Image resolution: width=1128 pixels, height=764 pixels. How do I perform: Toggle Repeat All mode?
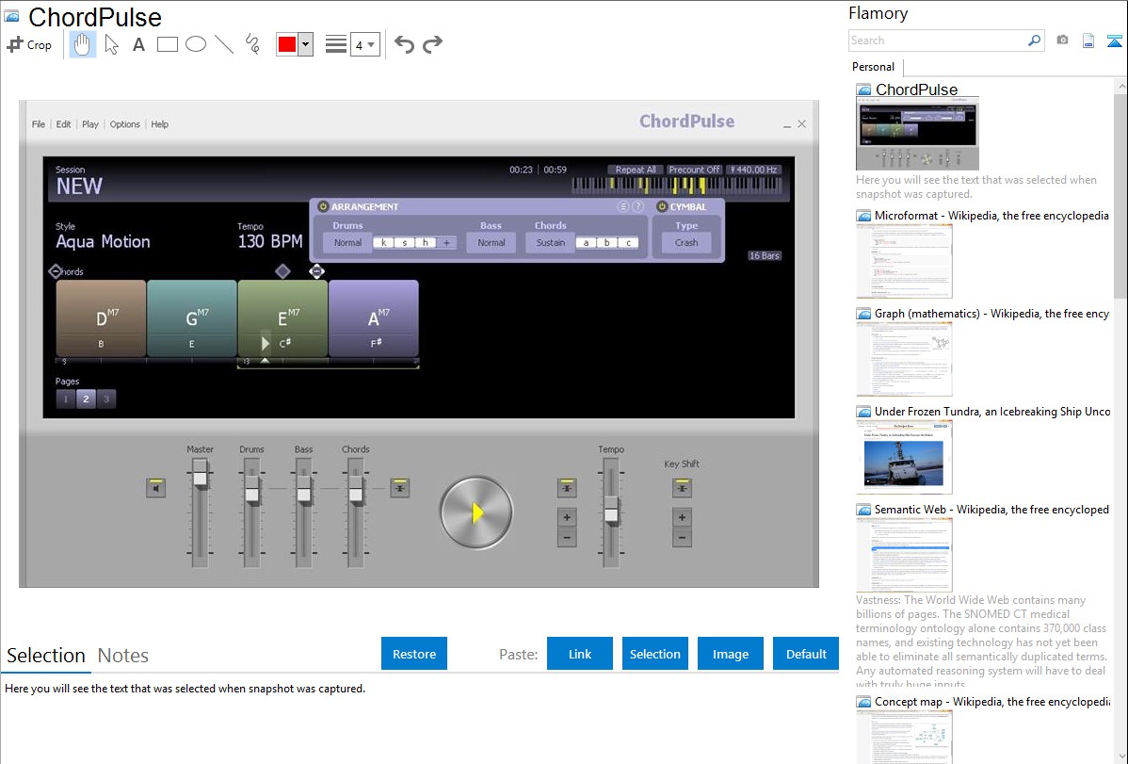coord(636,170)
